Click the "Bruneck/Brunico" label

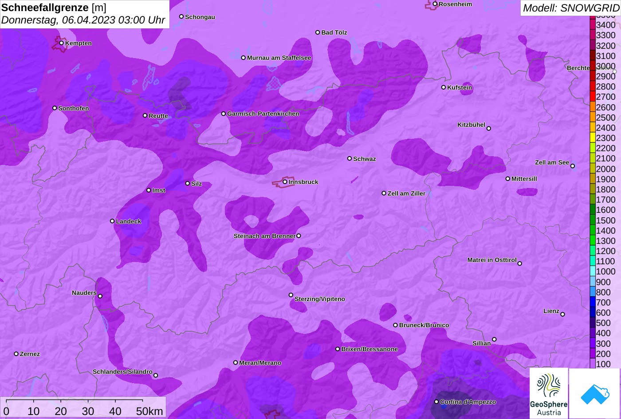pyautogui.click(x=424, y=325)
